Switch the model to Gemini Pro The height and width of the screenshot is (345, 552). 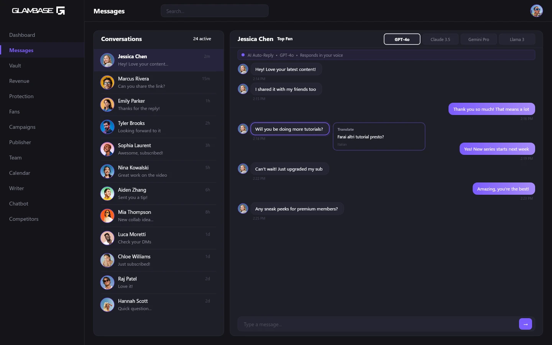click(478, 39)
